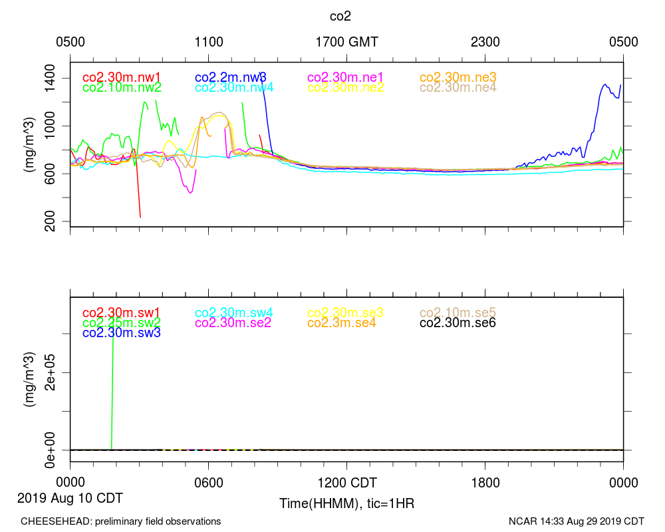Select legend label co2.30m.sw4
Image resolution: width=665 pixels, height=532 pixels.
[x=233, y=313]
